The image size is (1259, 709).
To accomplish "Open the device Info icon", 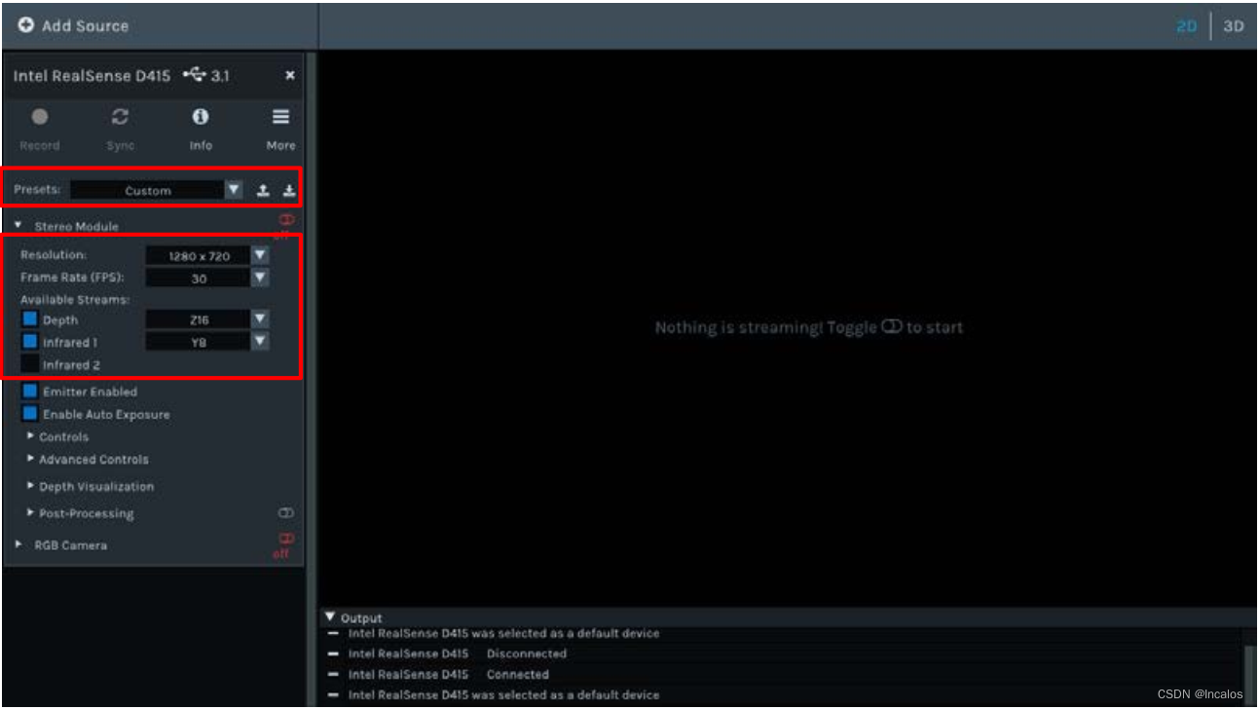I will pos(201,117).
